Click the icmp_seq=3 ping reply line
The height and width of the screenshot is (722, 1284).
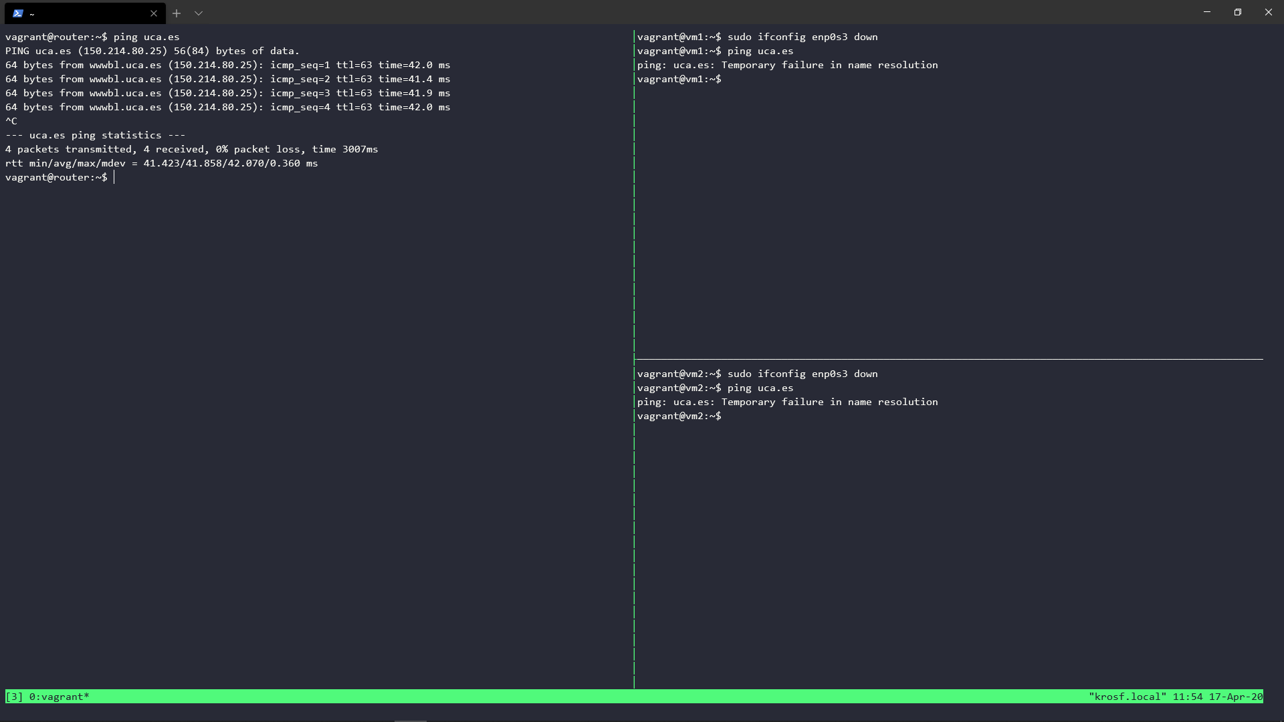click(228, 93)
